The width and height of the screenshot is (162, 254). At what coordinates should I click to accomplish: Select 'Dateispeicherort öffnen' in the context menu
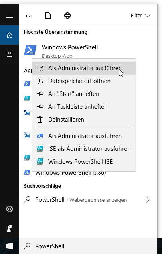pos(84,81)
